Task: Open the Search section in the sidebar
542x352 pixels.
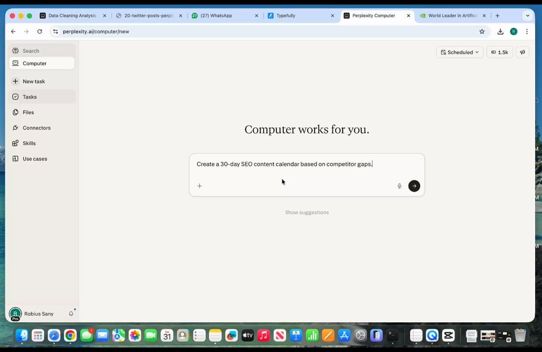Action: click(30, 51)
